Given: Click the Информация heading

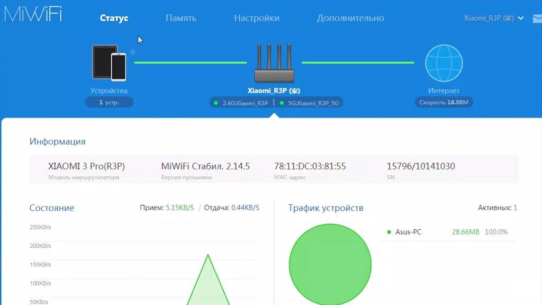Looking at the screenshot, I should pyautogui.click(x=57, y=141).
